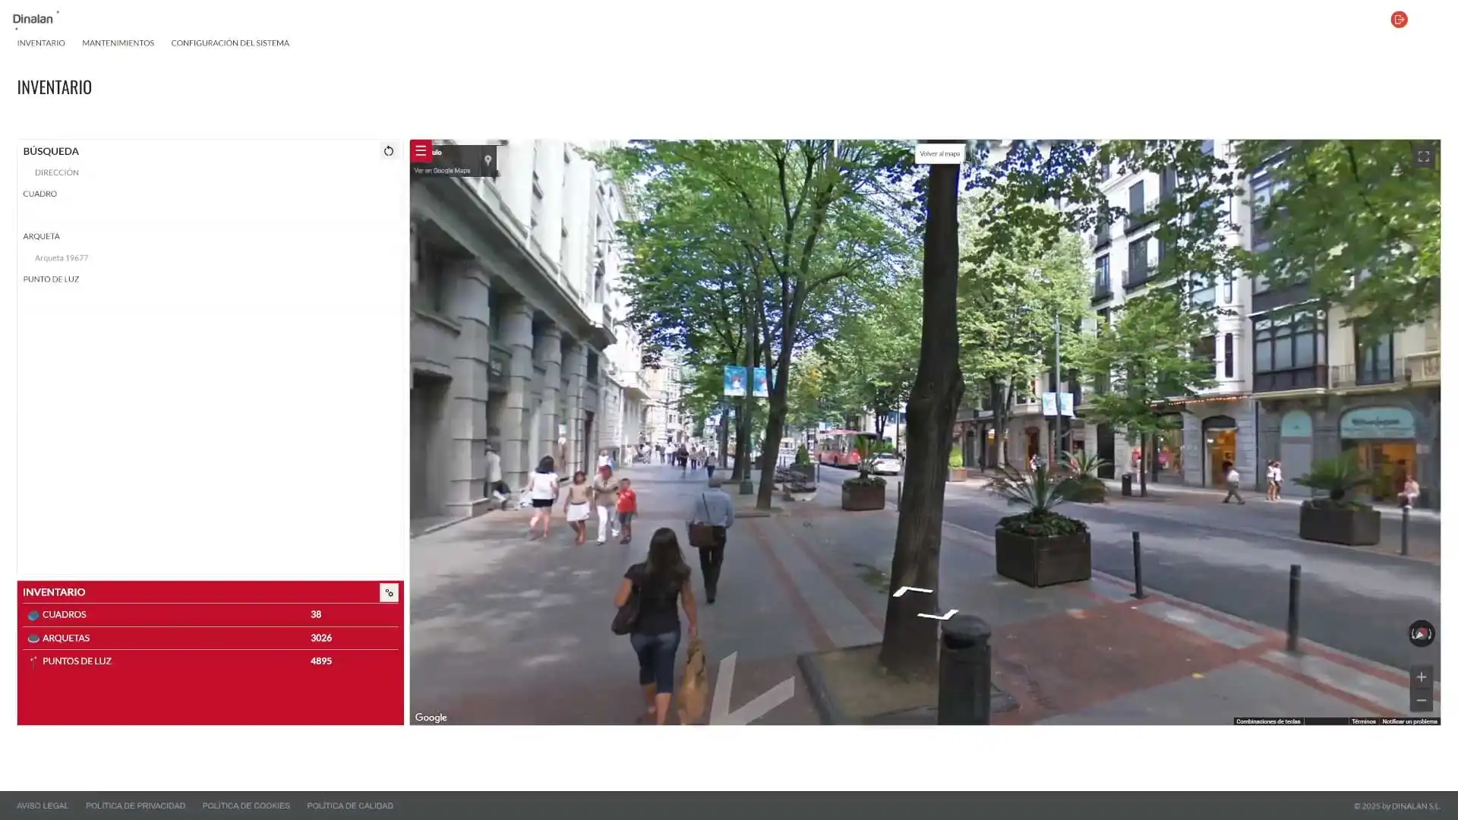Open Ver en Google Maps link
1458x820 pixels.
[x=442, y=171]
